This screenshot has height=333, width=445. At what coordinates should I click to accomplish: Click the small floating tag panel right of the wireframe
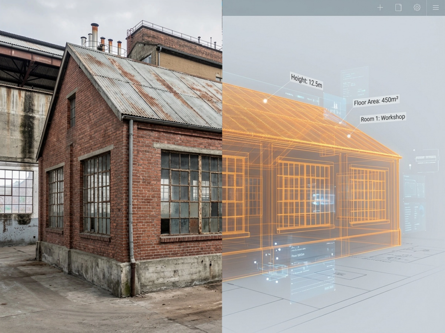[425, 159]
